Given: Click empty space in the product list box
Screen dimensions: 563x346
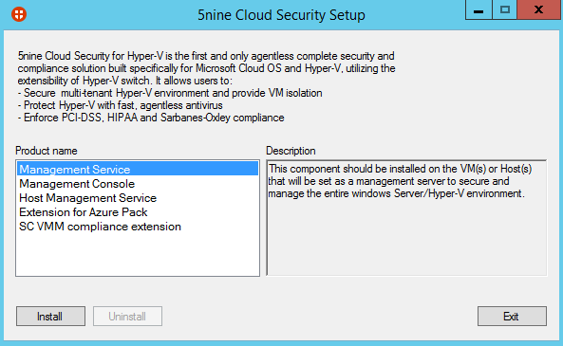Looking at the screenshot, I should [x=138, y=255].
